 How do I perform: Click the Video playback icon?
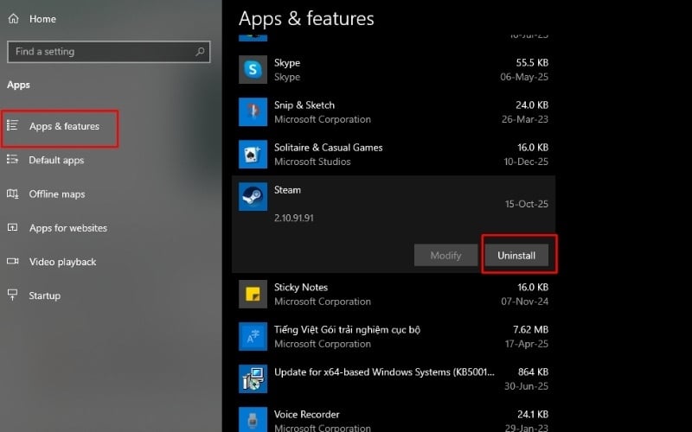coord(12,262)
